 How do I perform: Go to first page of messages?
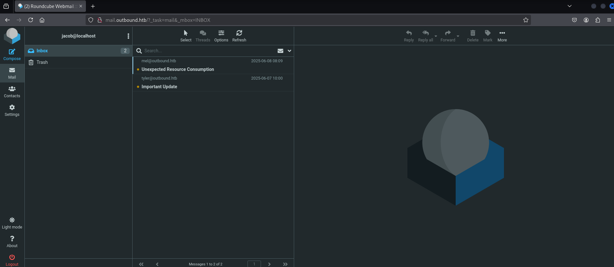click(x=141, y=264)
